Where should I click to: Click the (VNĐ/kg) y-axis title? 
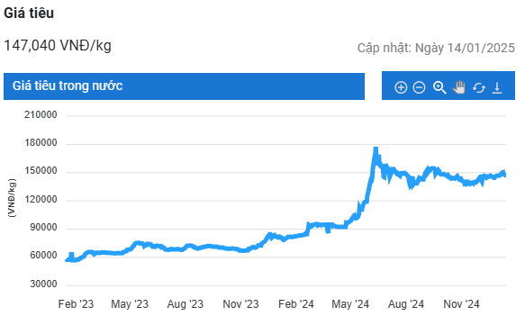12,198
